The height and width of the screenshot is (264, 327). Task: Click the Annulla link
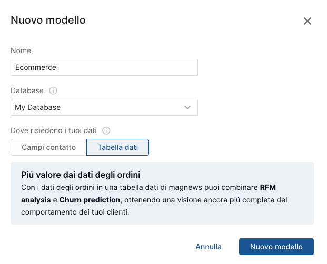[x=209, y=247]
